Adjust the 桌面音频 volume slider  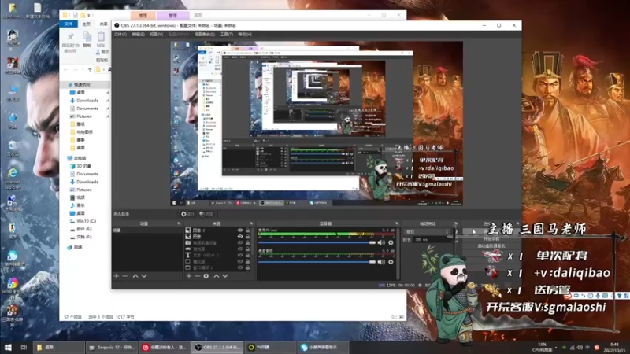tap(317, 262)
